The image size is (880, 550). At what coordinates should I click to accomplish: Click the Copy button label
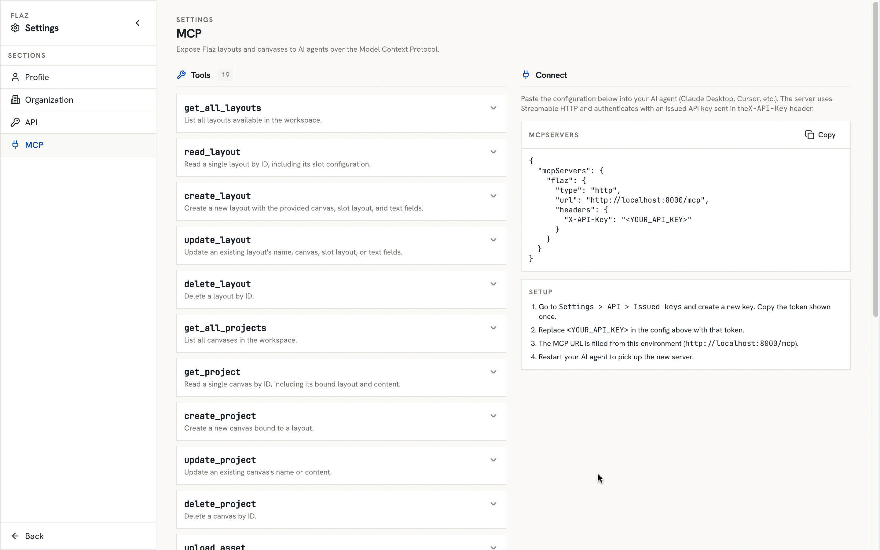(827, 135)
